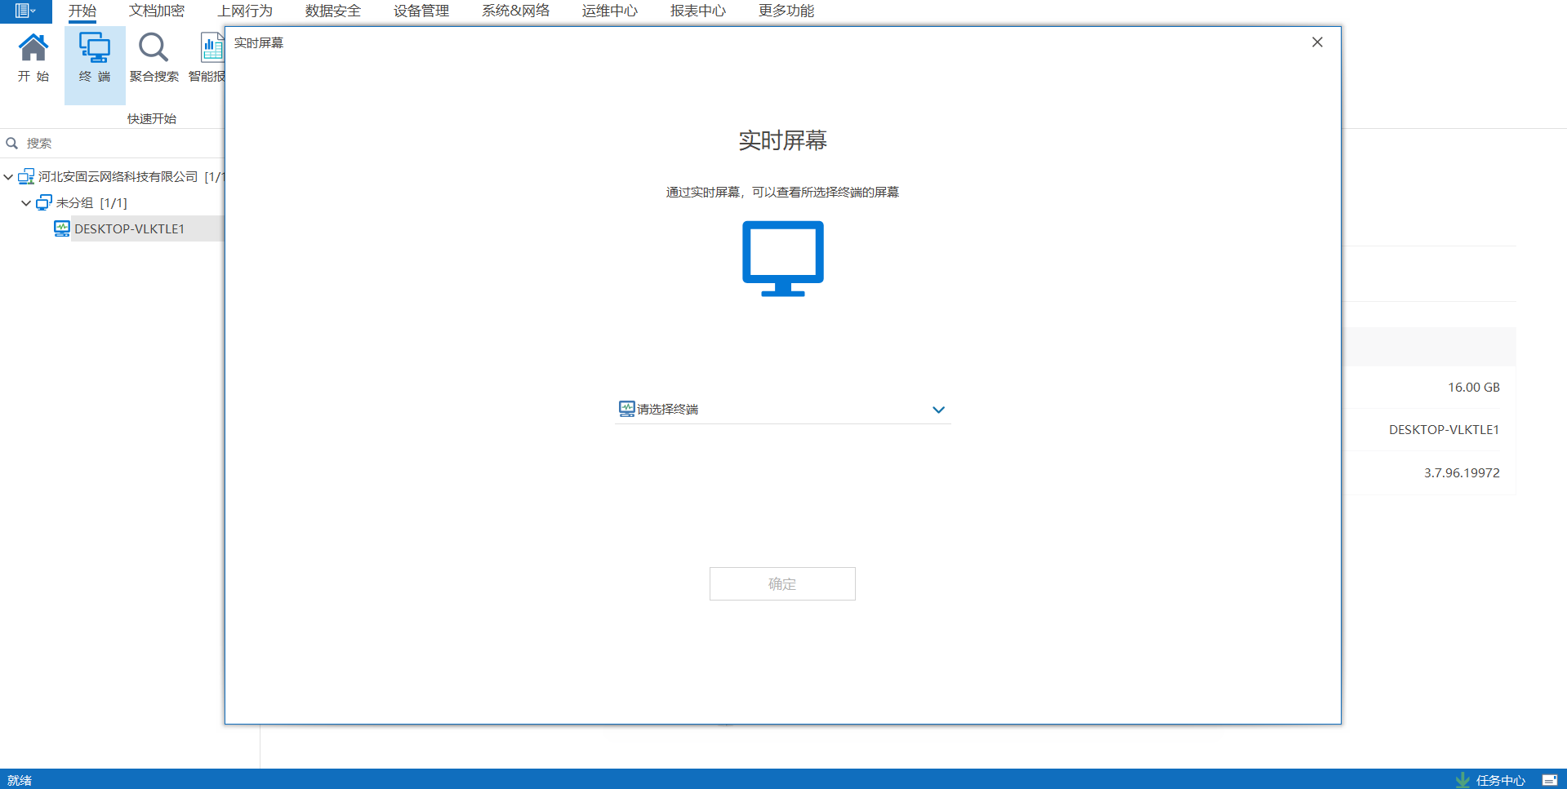Click the 快速开始 group label
1567x789 pixels.
click(x=152, y=118)
